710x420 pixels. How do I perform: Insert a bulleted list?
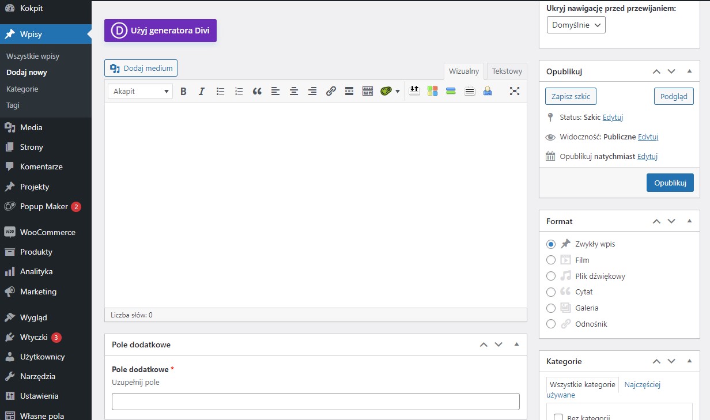(x=220, y=91)
